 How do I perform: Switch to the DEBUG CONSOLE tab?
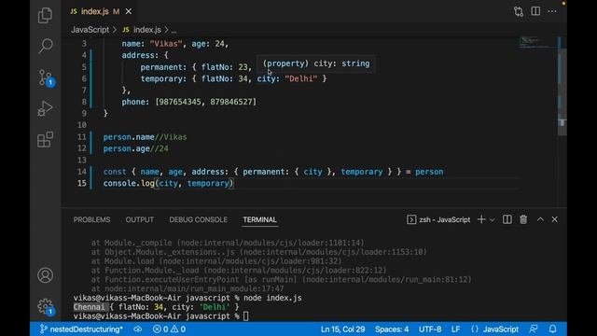point(199,220)
